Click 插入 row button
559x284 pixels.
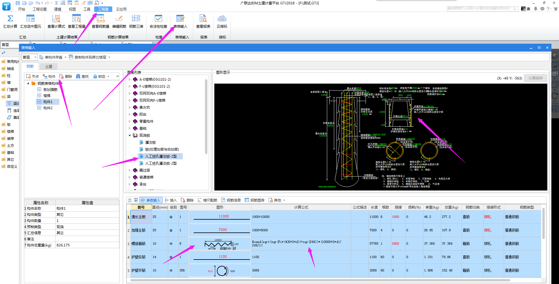click(x=171, y=200)
